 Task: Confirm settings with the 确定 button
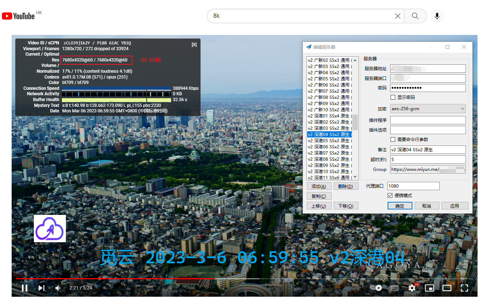[400, 205]
